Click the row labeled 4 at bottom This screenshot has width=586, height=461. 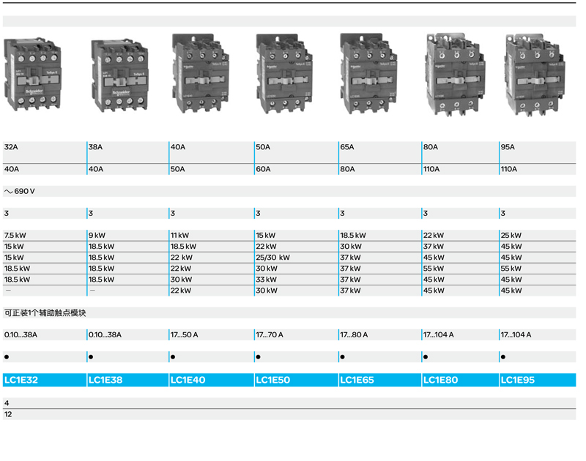(x=289, y=403)
